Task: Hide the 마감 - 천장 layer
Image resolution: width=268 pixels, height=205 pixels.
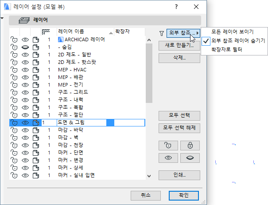Action: tap(25, 145)
